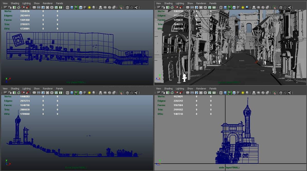Screen dimensions: 307x171
Task: Toggle X-Ray Joints icon in top viewport
Action: pyautogui.click(x=136, y=7)
